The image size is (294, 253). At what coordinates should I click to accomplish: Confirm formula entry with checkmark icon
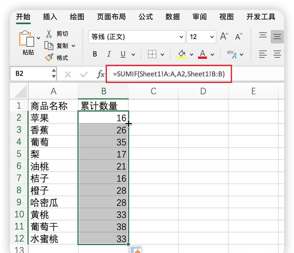click(x=84, y=74)
